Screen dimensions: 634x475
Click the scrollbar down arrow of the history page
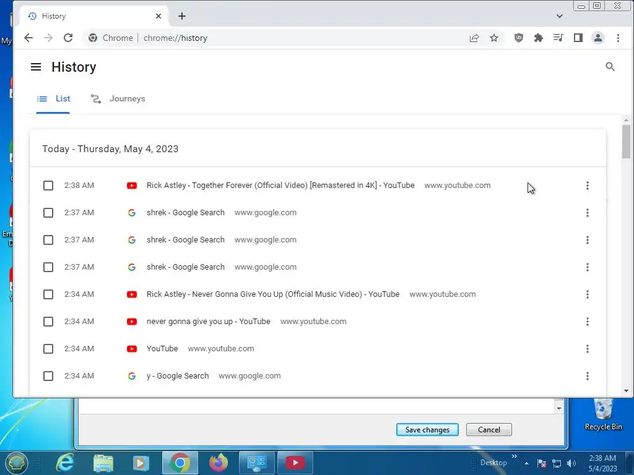coord(626,391)
